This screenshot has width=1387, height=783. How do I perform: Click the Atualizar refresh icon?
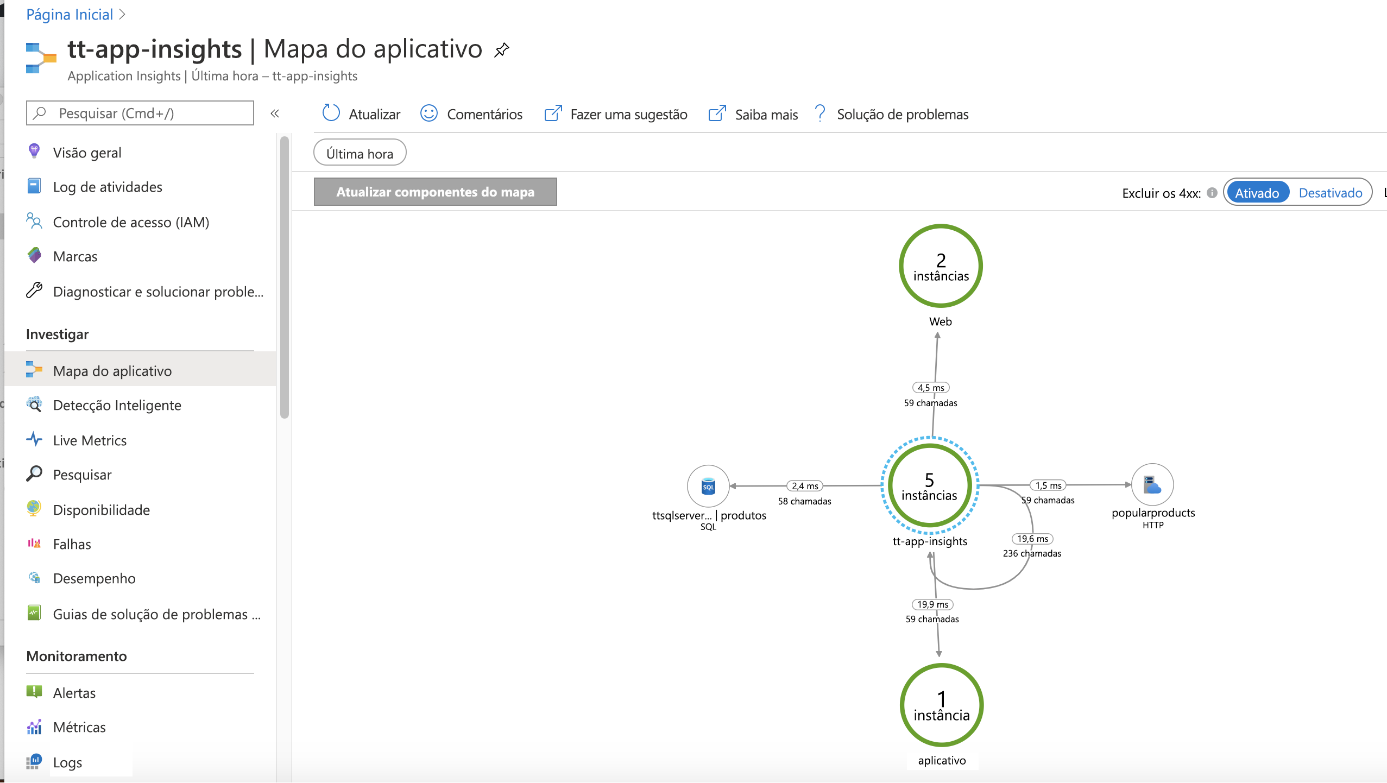coord(331,113)
